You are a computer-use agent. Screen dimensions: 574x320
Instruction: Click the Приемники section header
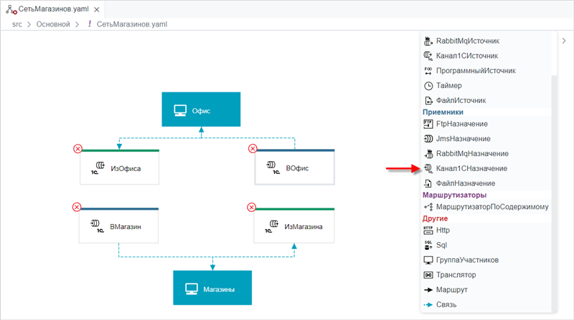click(x=443, y=112)
